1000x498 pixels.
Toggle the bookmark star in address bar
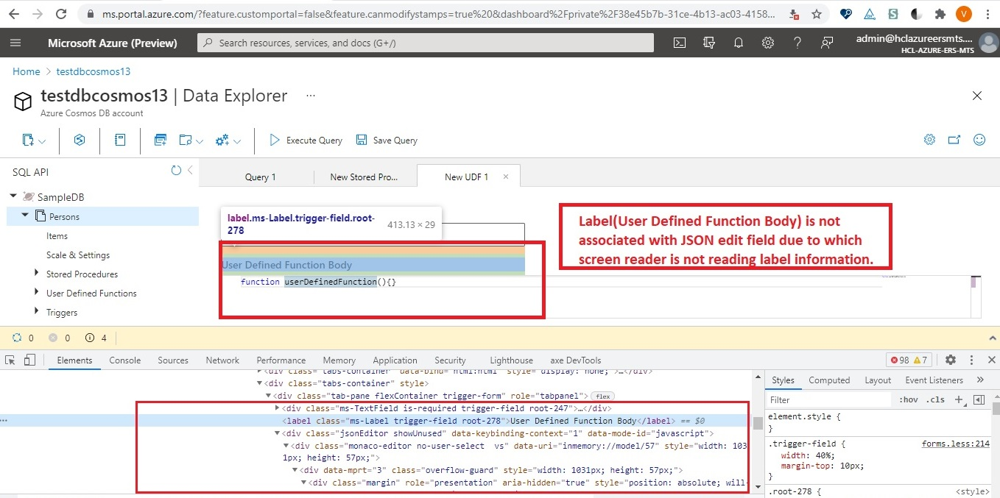[818, 13]
